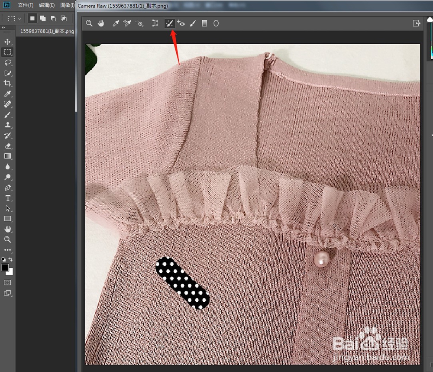
Task: Open the 文件(F) menu
Action: 26,5
